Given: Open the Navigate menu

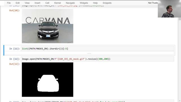Looking at the screenshot, I should pyautogui.click(x=70, y=3).
